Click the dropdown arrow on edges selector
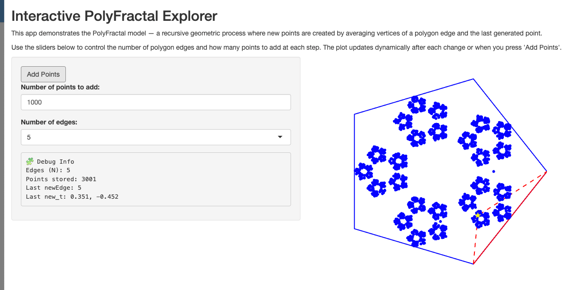Viewport: 564px width, 290px height. 280,137
